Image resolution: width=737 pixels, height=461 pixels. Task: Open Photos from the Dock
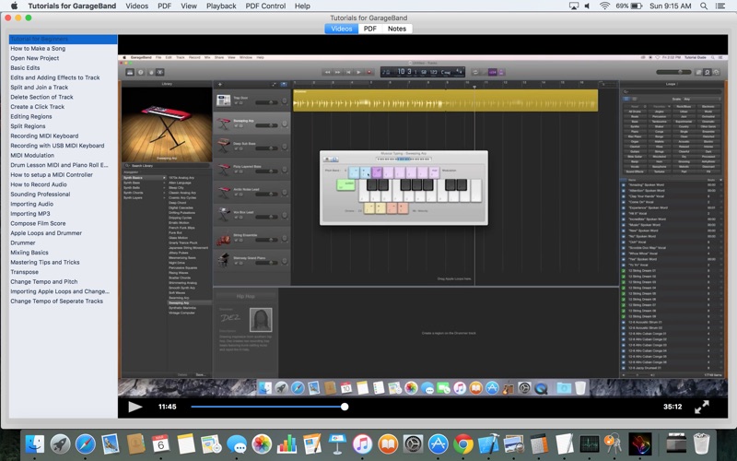tap(262, 443)
